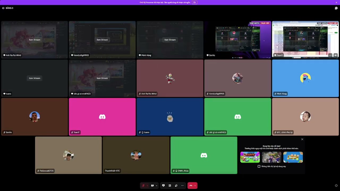Select ĐNM_Khoa's green participant tile
The width and height of the screenshot is (340, 191).
point(204,155)
